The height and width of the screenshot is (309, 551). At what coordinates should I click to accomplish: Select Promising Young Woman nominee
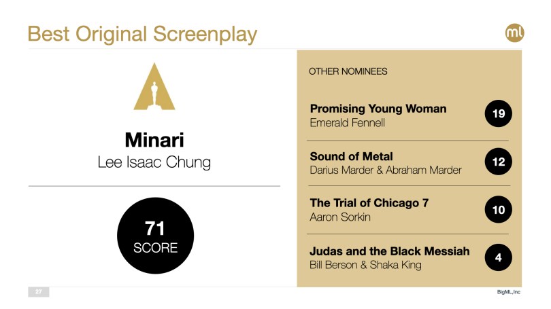pyautogui.click(x=378, y=109)
